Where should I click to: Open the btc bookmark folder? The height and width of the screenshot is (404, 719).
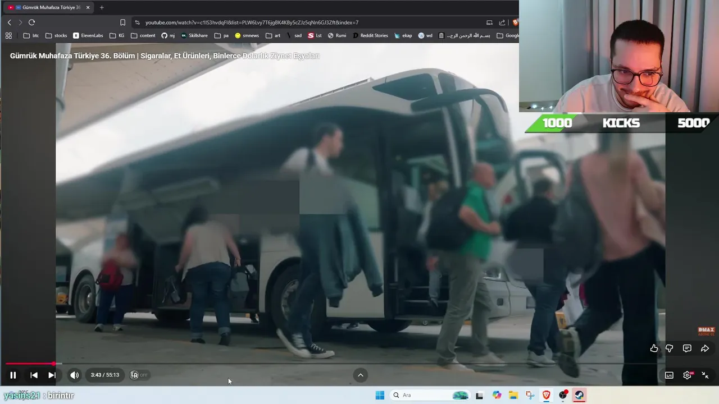31,35
